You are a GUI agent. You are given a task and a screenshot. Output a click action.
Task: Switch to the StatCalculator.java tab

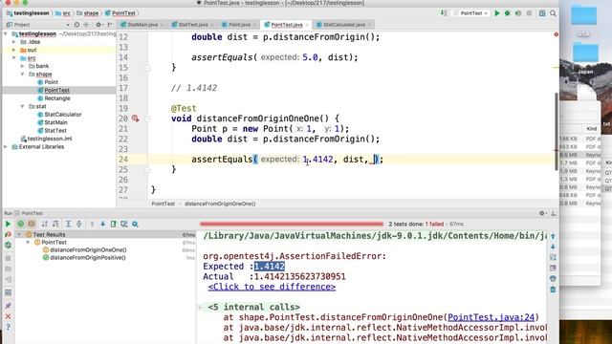[344, 25]
